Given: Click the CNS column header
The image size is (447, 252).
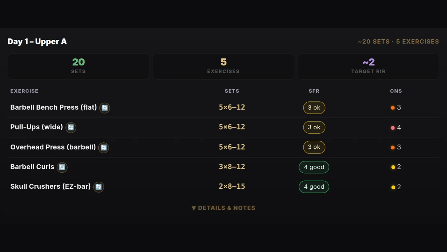Looking at the screenshot, I should (x=396, y=91).
